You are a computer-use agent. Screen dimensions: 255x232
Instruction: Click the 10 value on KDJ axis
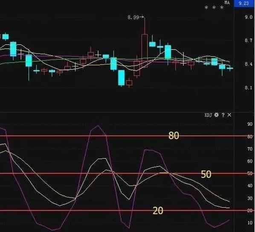[x=250, y=223]
